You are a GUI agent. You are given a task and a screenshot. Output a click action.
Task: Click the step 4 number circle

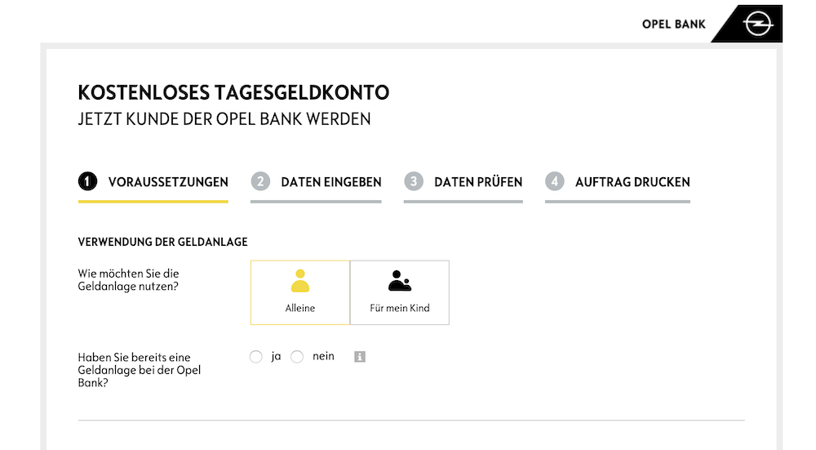(555, 181)
